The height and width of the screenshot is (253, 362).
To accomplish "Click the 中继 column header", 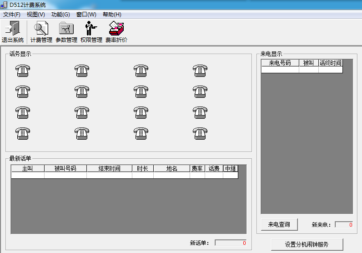I will pos(231,168).
